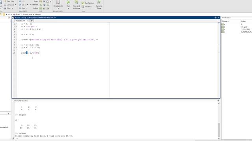Click the wrap comments icon

(x=48, y=5)
